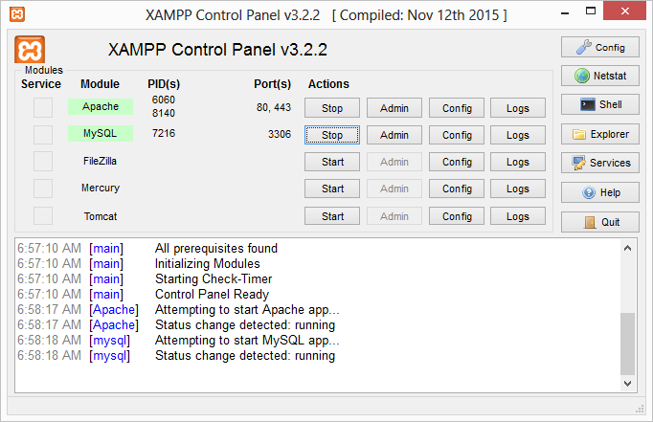Toggle the Apache service checkbox
This screenshot has height=422, width=653.
click(x=43, y=107)
